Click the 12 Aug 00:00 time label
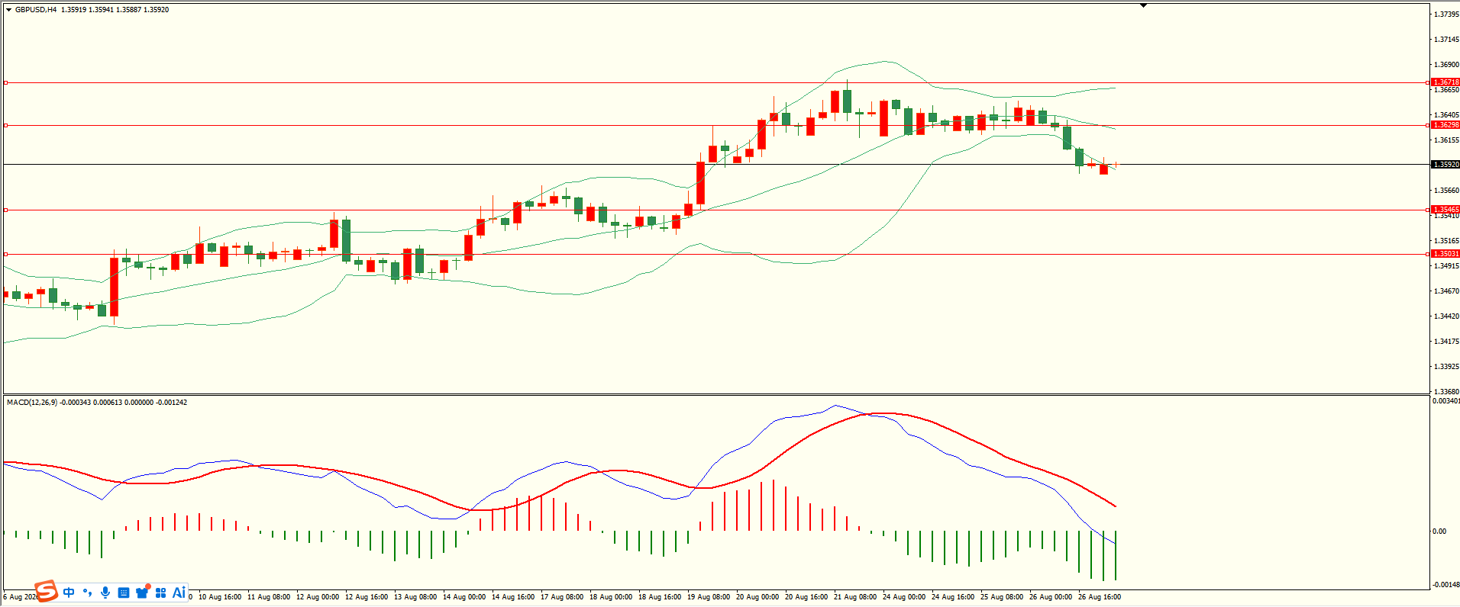 [318, 597]
